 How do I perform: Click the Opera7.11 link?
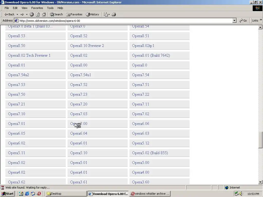[140, 104]
